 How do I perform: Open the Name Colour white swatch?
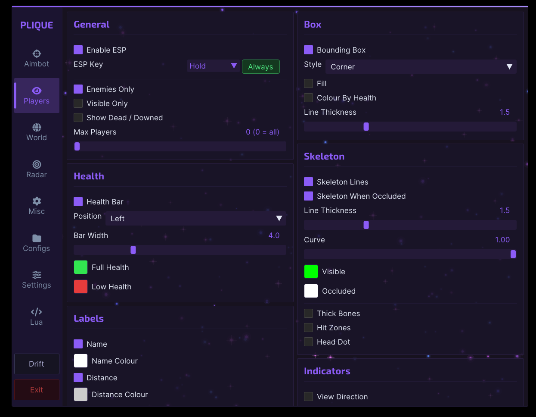(x=81, y=361)
